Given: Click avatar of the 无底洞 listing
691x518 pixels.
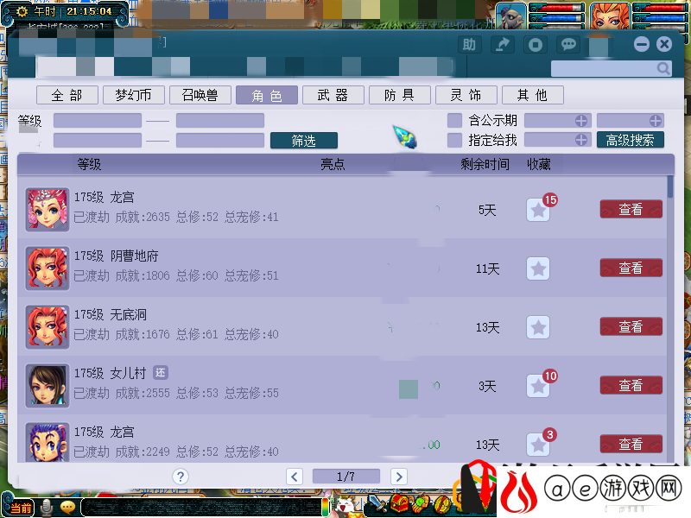Looking at the screenshot, I should pos(48,327).
